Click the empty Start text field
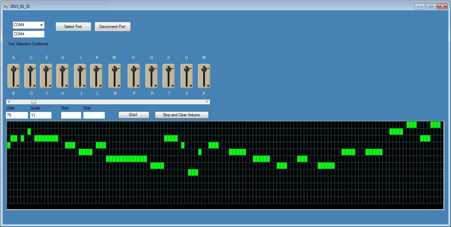Image resolution: width=451 pixels, height=227 pixels. click(71, 115)
